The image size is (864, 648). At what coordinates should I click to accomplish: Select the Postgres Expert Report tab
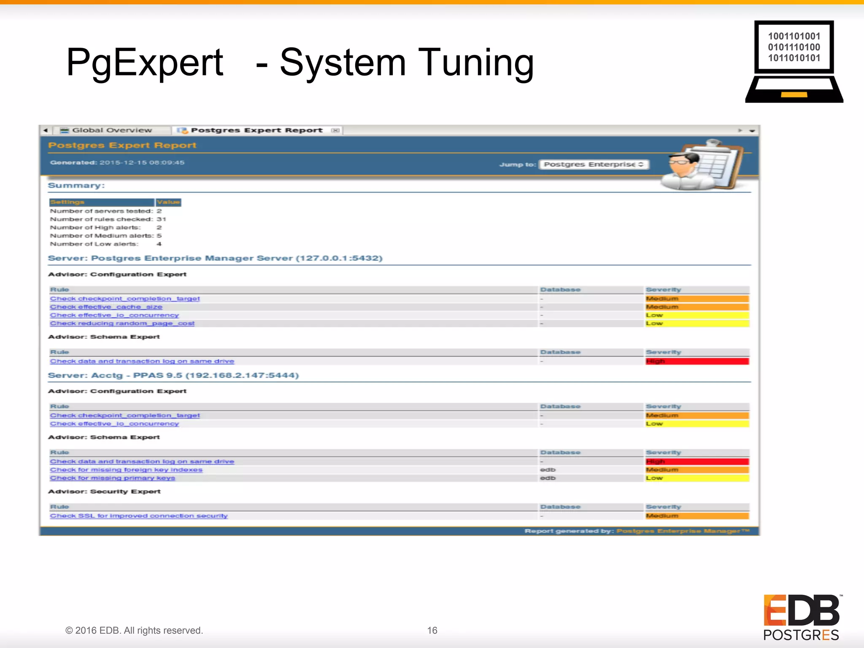click(256, 130)
